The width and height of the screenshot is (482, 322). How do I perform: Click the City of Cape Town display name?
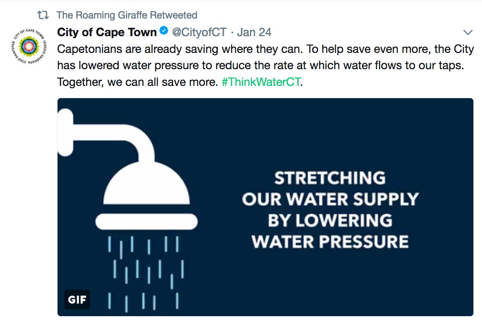click(x=106, y=32)
